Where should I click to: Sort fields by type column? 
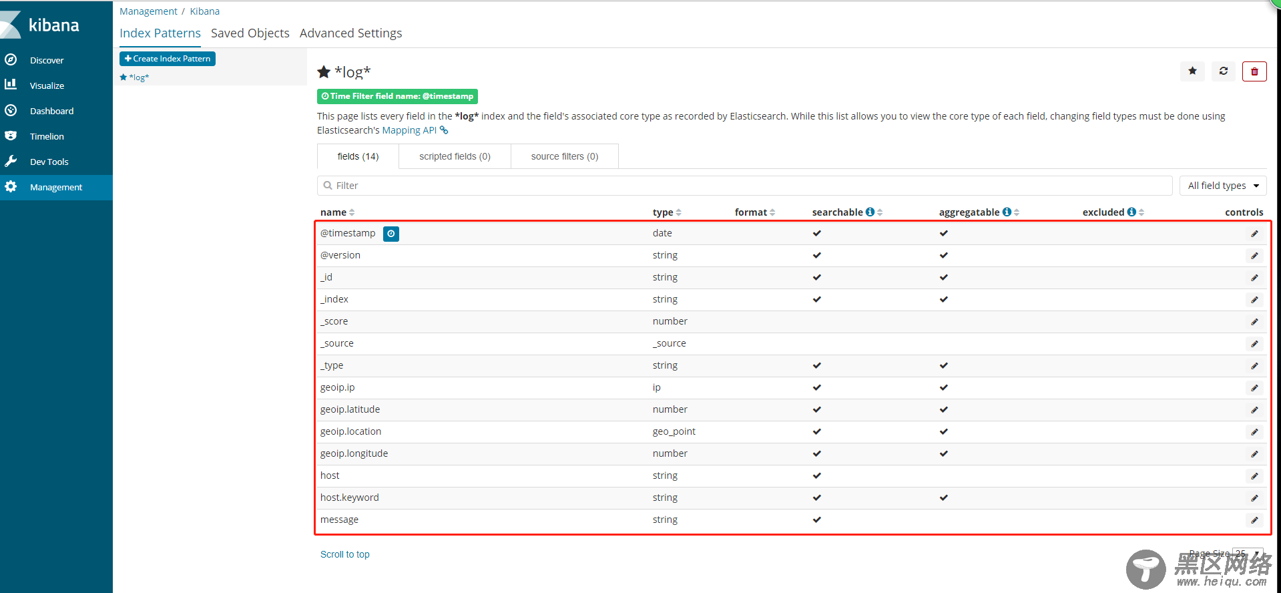click(x=667, y=212)
